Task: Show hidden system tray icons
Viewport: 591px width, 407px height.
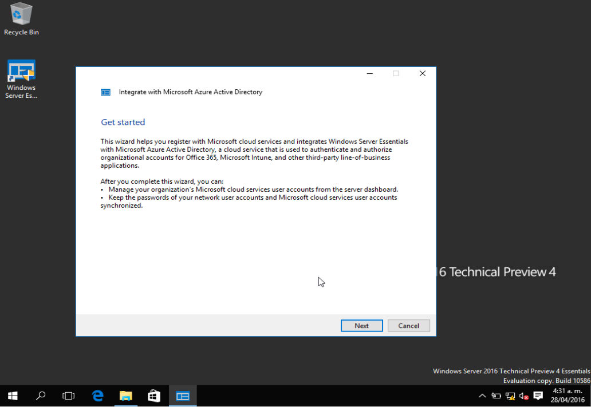Action: pos(482,396)
